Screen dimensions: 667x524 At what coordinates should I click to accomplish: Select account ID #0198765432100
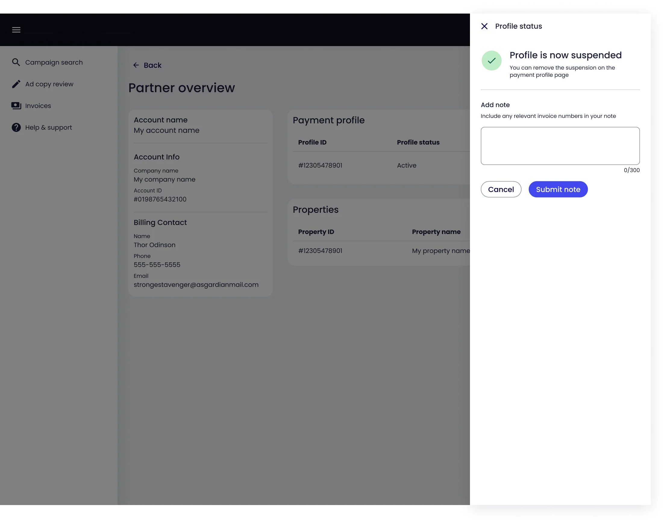tap(160, 199)
